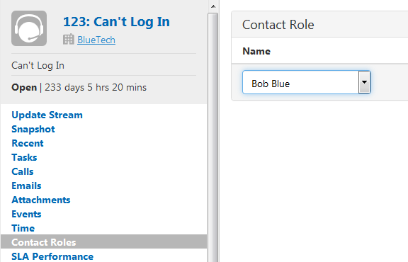Open the BlueTech account link

point(96,40)
